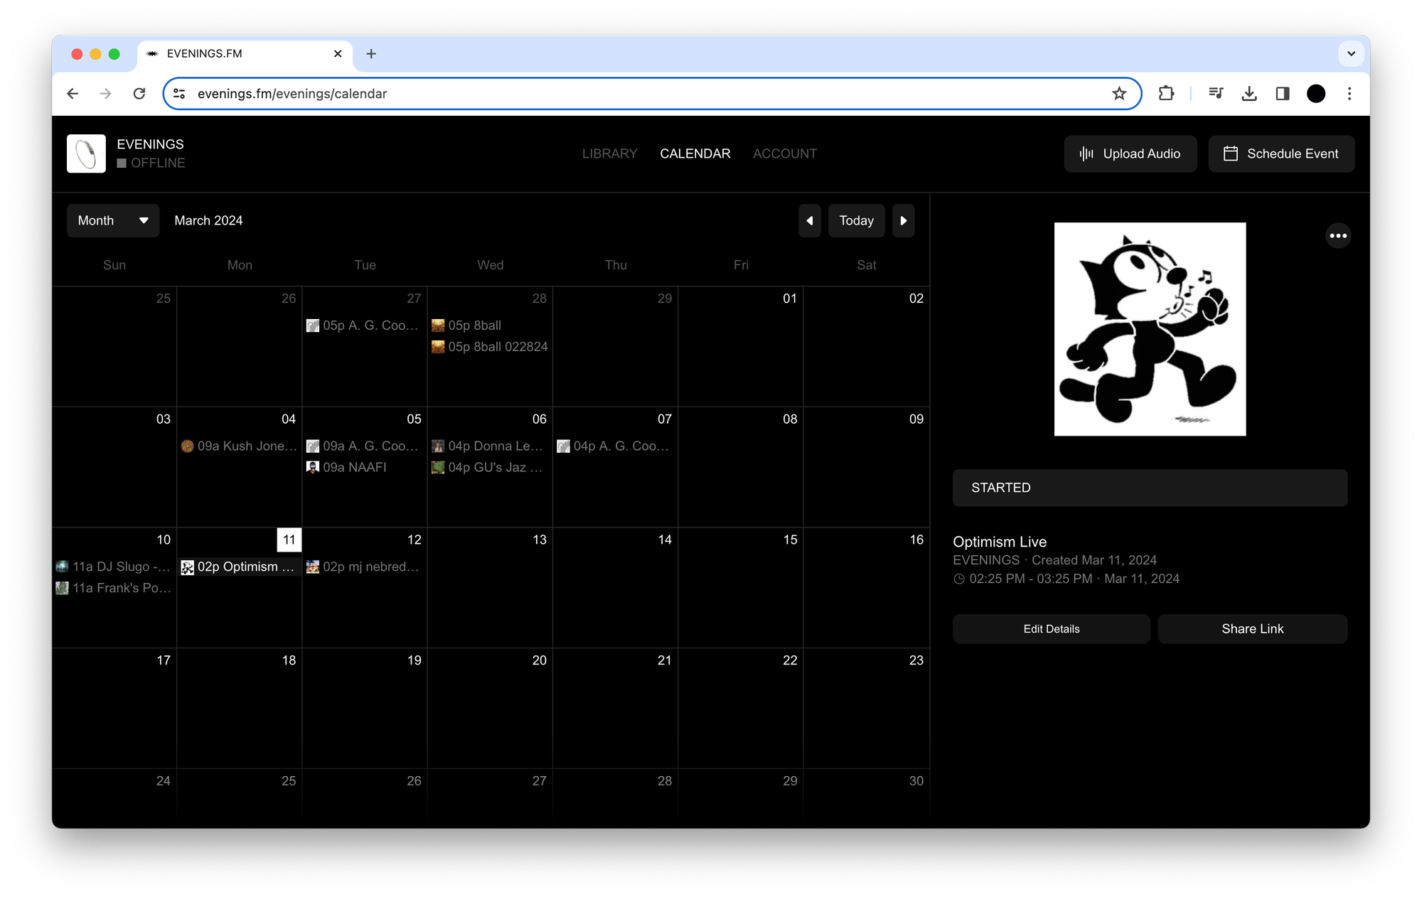The height and width of the screenshot is (897, 1422).
Task: Go to next month arrow
Action: click(x=903, y=220)
